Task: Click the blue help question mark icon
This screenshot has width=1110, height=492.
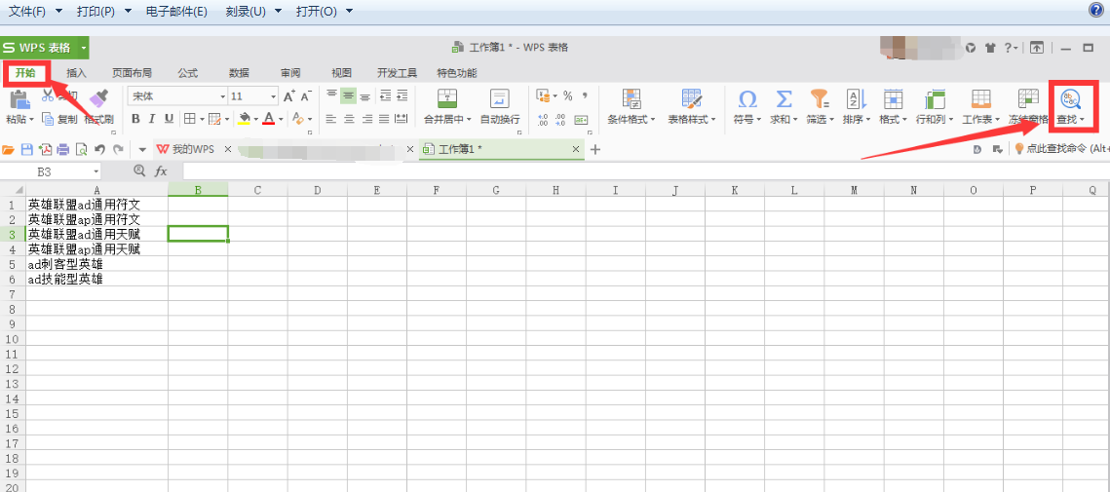Action: pos(1095,9)
